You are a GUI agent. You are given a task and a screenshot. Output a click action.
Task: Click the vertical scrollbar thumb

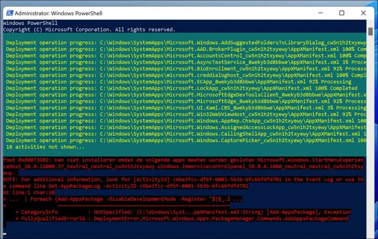coord(370,32)
